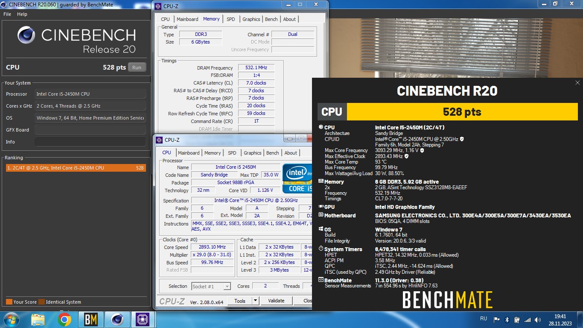Click the OS field showing Windows 7
This screenshot has width=583, height=328.
[x=90, y=118]
